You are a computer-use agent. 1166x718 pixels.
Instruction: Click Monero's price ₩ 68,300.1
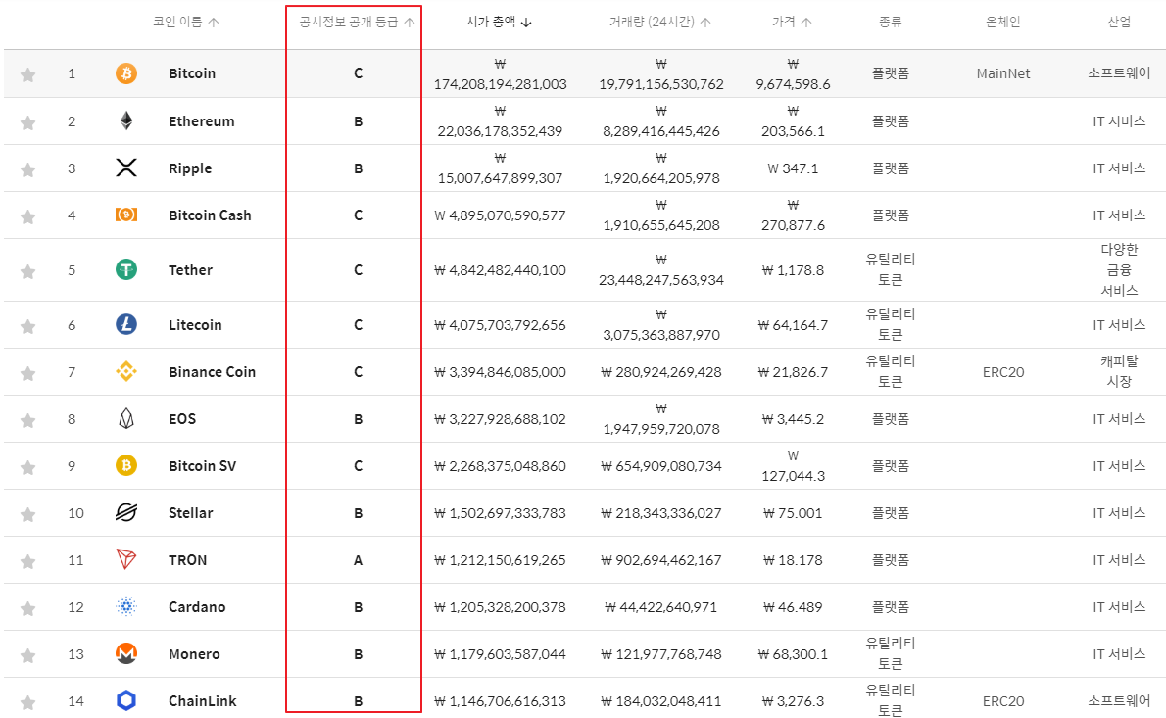coord(793,655)
